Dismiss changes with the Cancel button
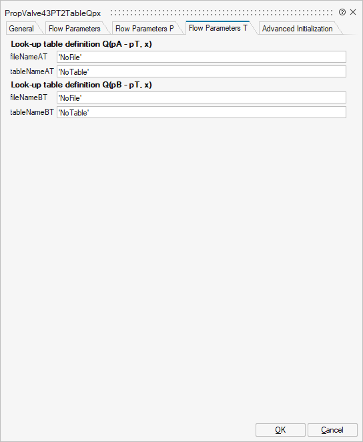Viewport: 363px width, 442px height. click(332, 430)
